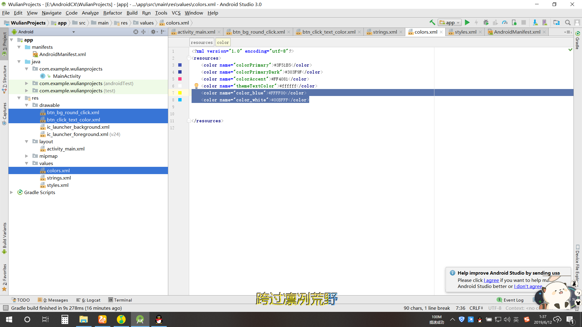
Task: Open the Refactor menu
Action: pyautogui.click(x=112, y=13)
